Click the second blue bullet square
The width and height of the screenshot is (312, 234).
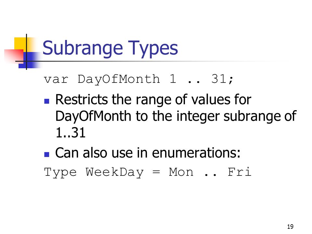(x=47, y=154)
